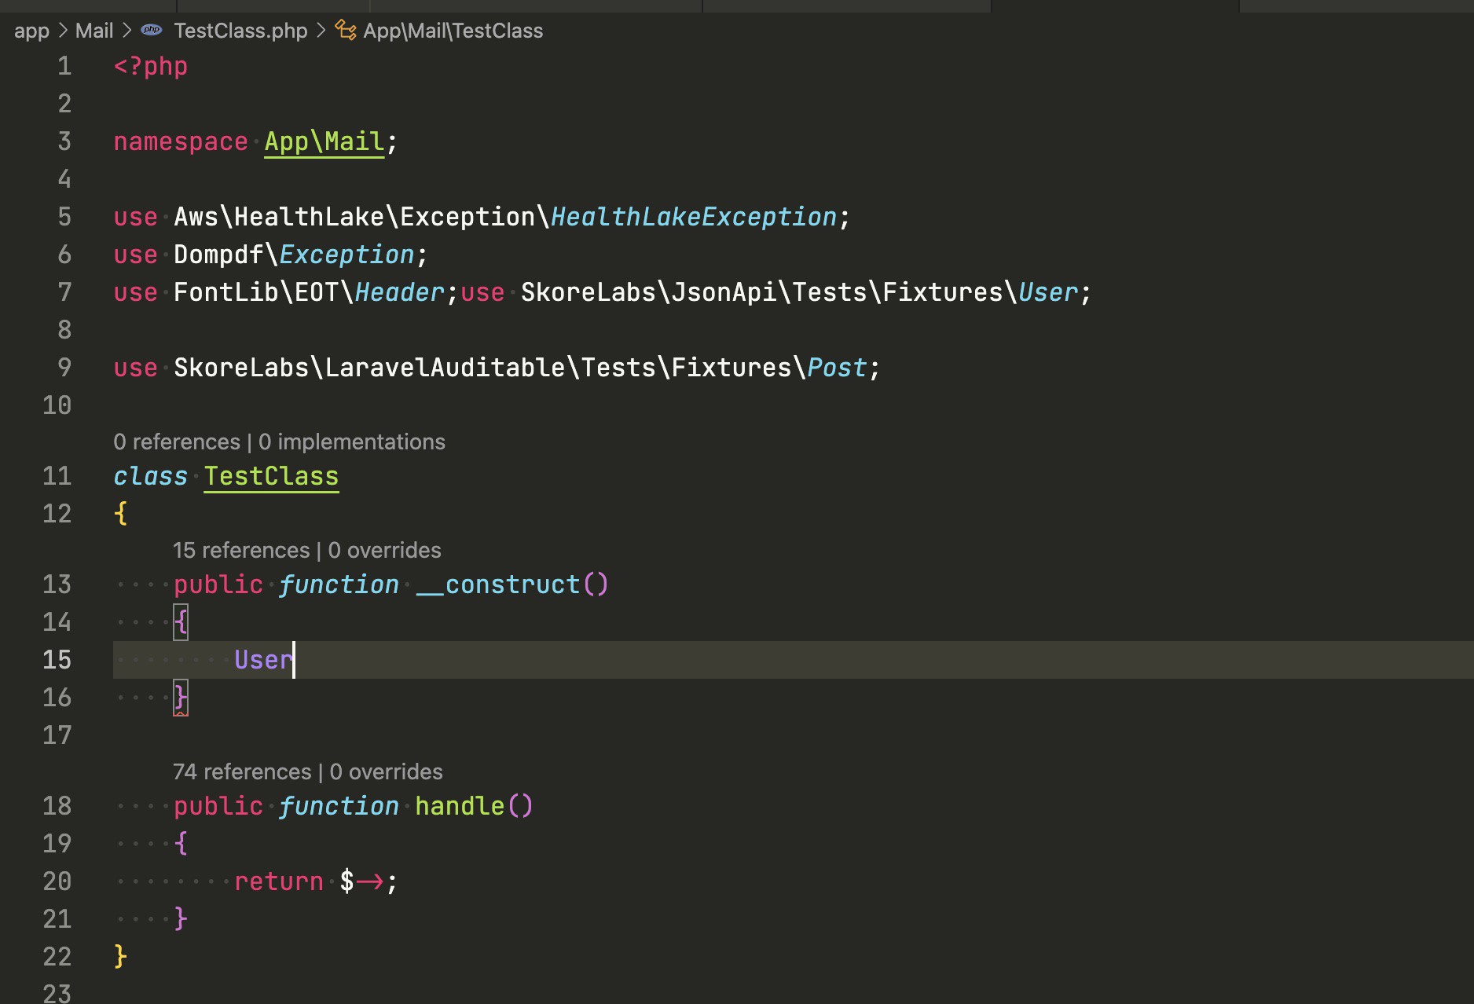Click the handle method name

point(460,806)
